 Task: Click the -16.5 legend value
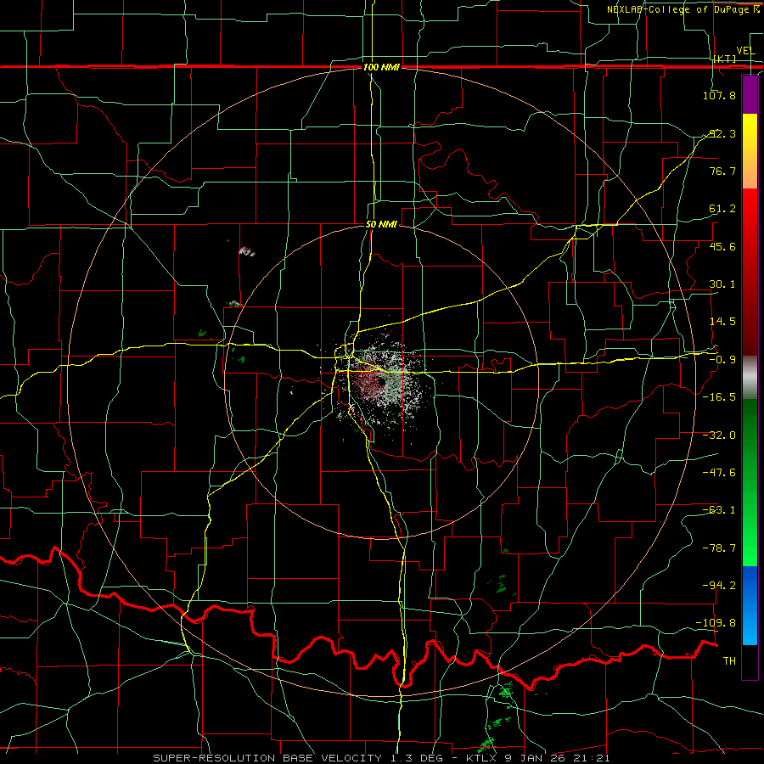(719, 397)
